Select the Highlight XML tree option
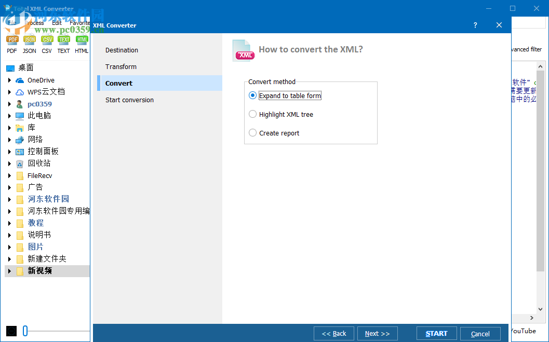The width and height of the screenshot is (549, 342). [252, 114]
